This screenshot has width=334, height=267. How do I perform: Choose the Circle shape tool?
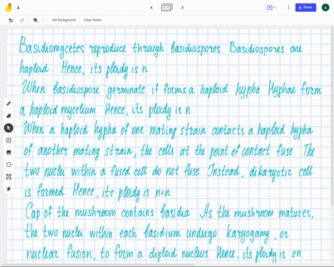tap(8, 165)
